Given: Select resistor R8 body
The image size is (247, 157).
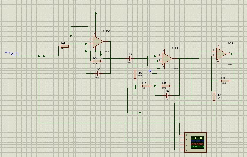Looking at the screenshot, I should [x=135, y=75].
